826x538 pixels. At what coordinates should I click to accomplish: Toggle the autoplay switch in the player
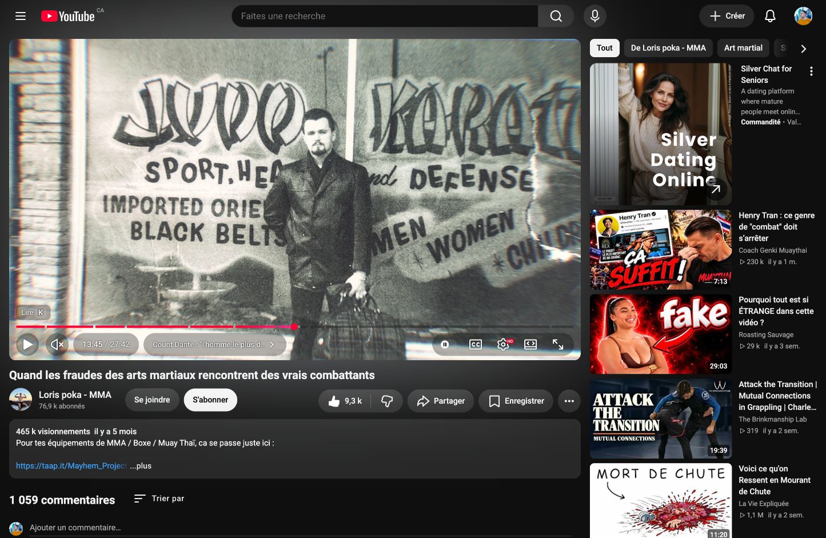[x=445, y=344]
